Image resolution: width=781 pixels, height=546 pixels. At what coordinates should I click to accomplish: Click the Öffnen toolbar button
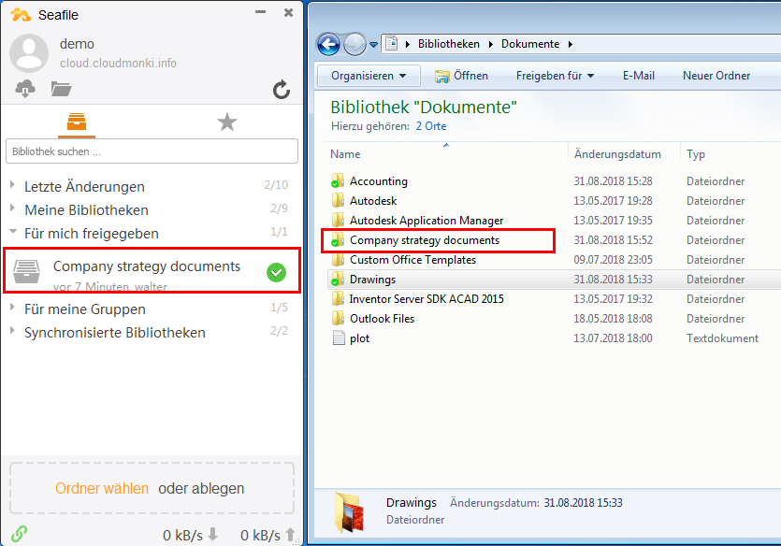(x=461, y=76)
